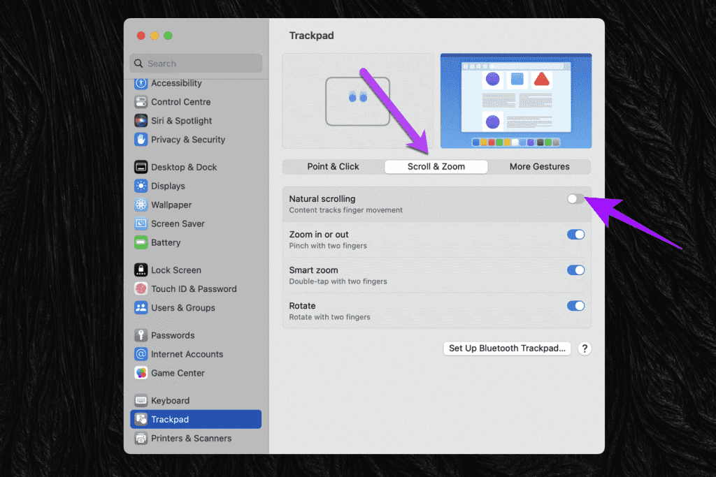Go to Privacy & Security label

(188, 139)
